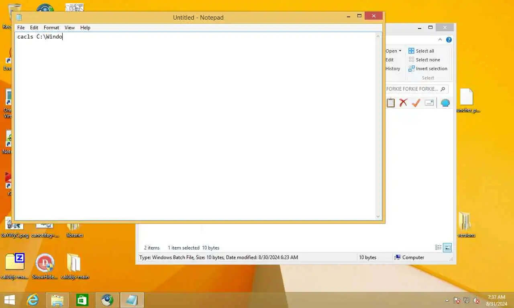Click at end of "cacls C:\Windo" text

63,37
